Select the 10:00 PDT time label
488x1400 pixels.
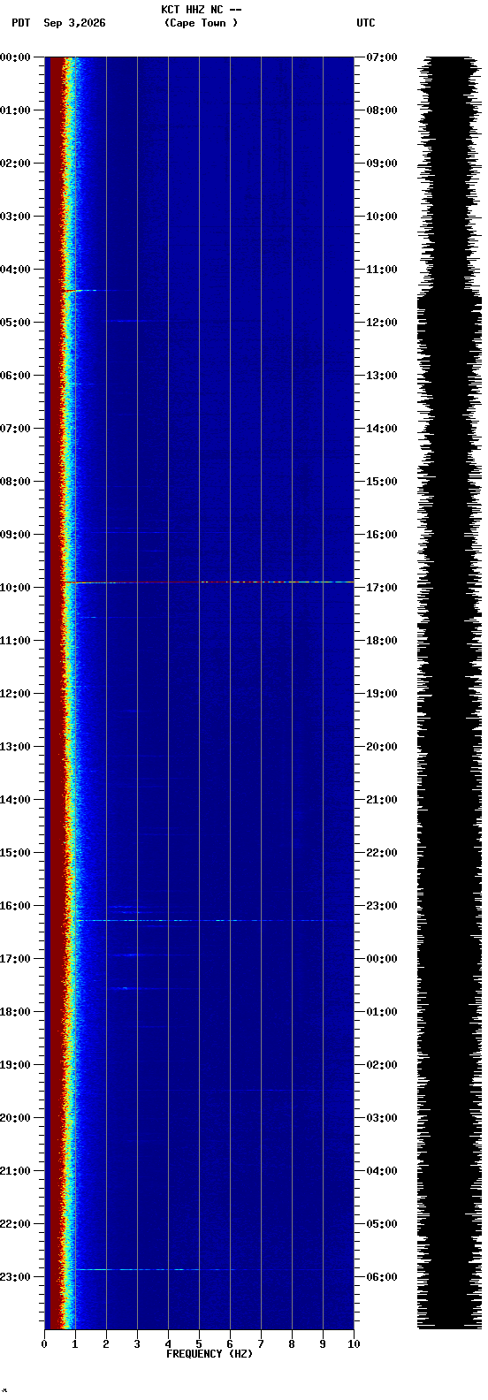click(15, 588)
